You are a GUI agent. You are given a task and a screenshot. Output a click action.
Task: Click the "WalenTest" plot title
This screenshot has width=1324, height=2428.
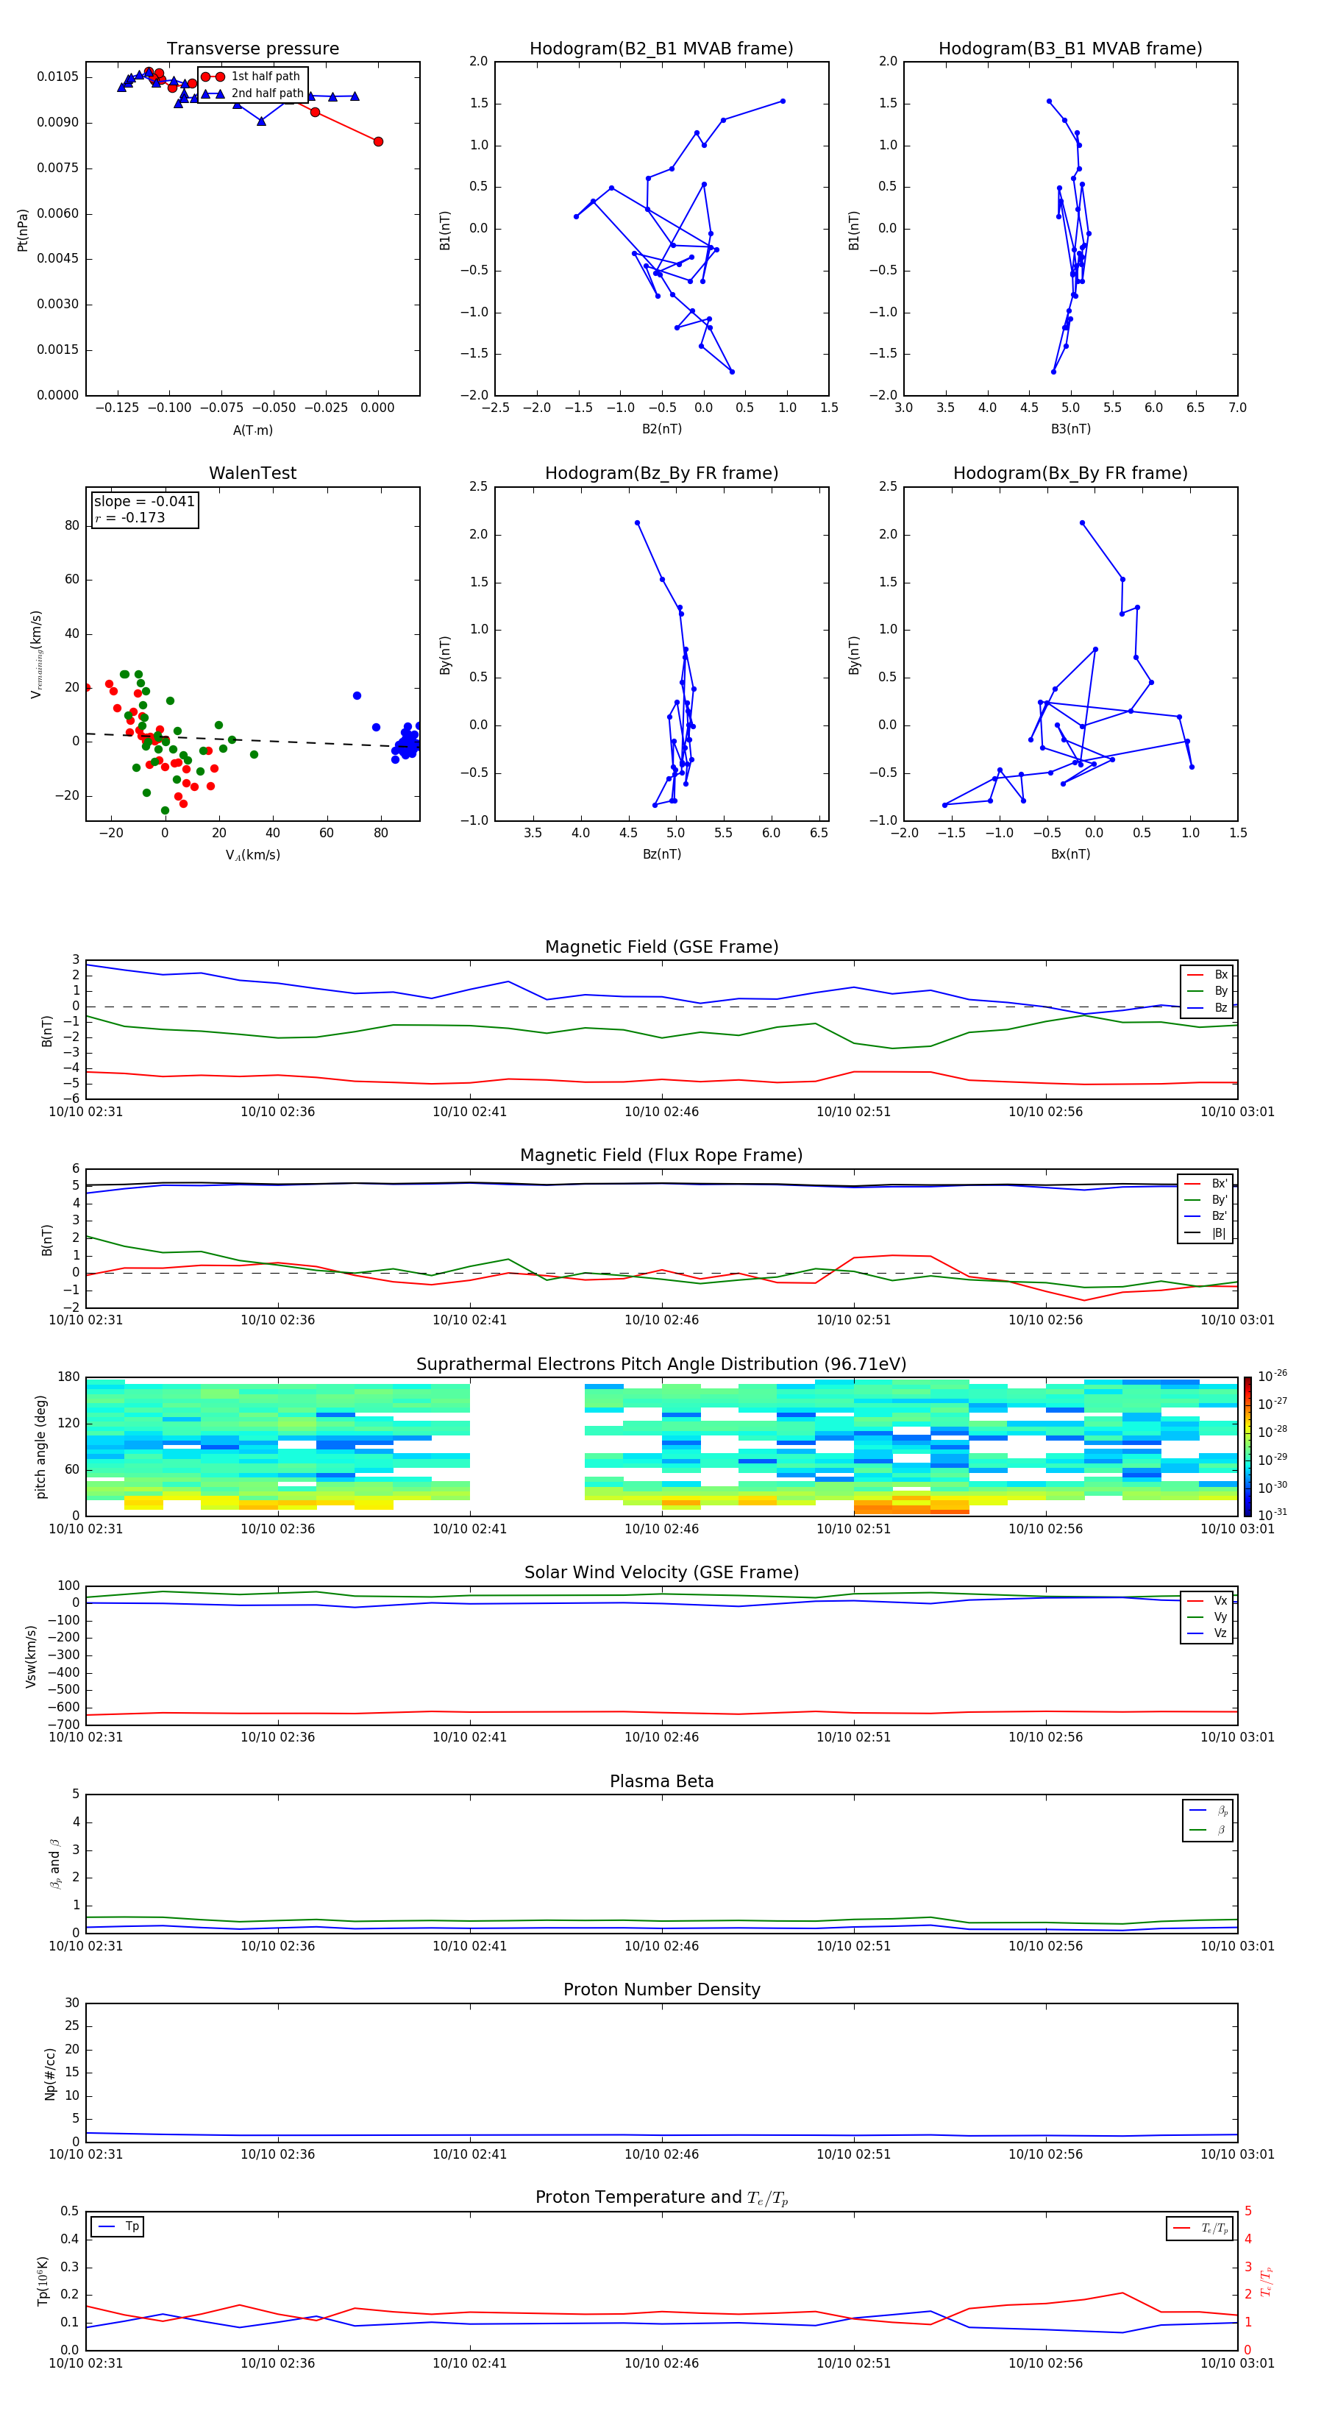click(252, 473)
